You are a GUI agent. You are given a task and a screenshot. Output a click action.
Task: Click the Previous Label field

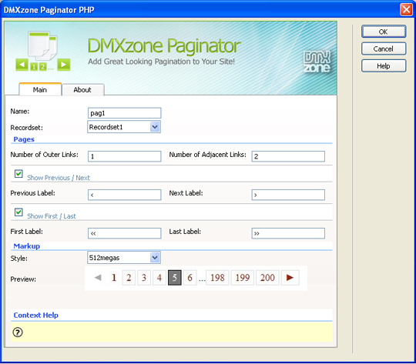pos(125,195)
